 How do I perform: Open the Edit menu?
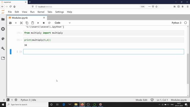(17, 12)
